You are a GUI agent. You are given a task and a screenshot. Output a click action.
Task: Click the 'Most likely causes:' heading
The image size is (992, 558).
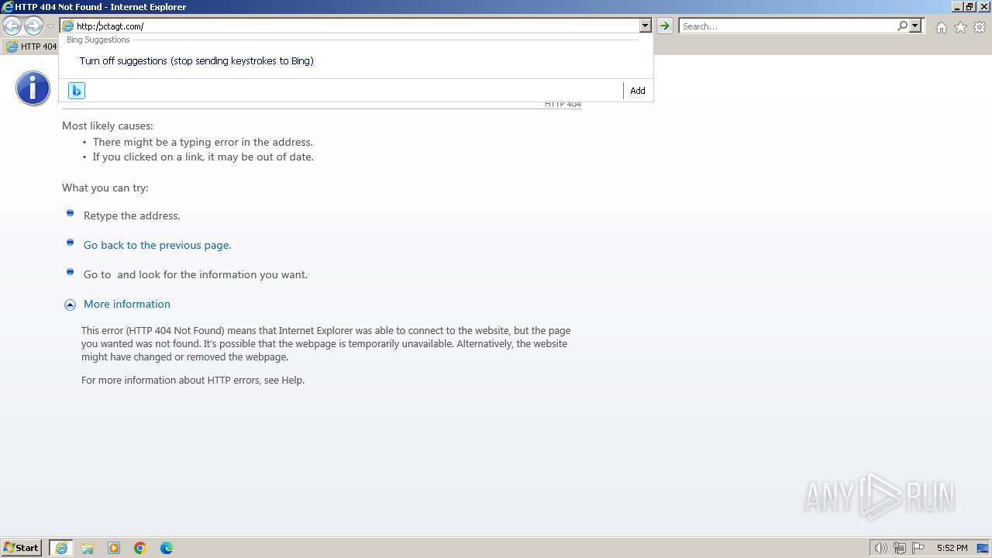[x=108, y=126]
